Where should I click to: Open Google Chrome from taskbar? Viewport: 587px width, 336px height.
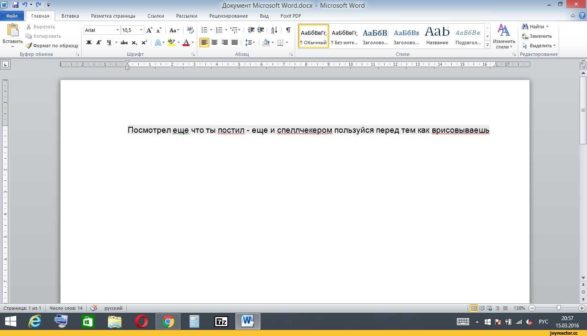[168, 321]
